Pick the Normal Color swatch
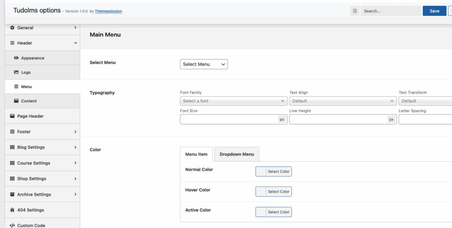Screen dimensions: 452x228 tap(261, 171)
